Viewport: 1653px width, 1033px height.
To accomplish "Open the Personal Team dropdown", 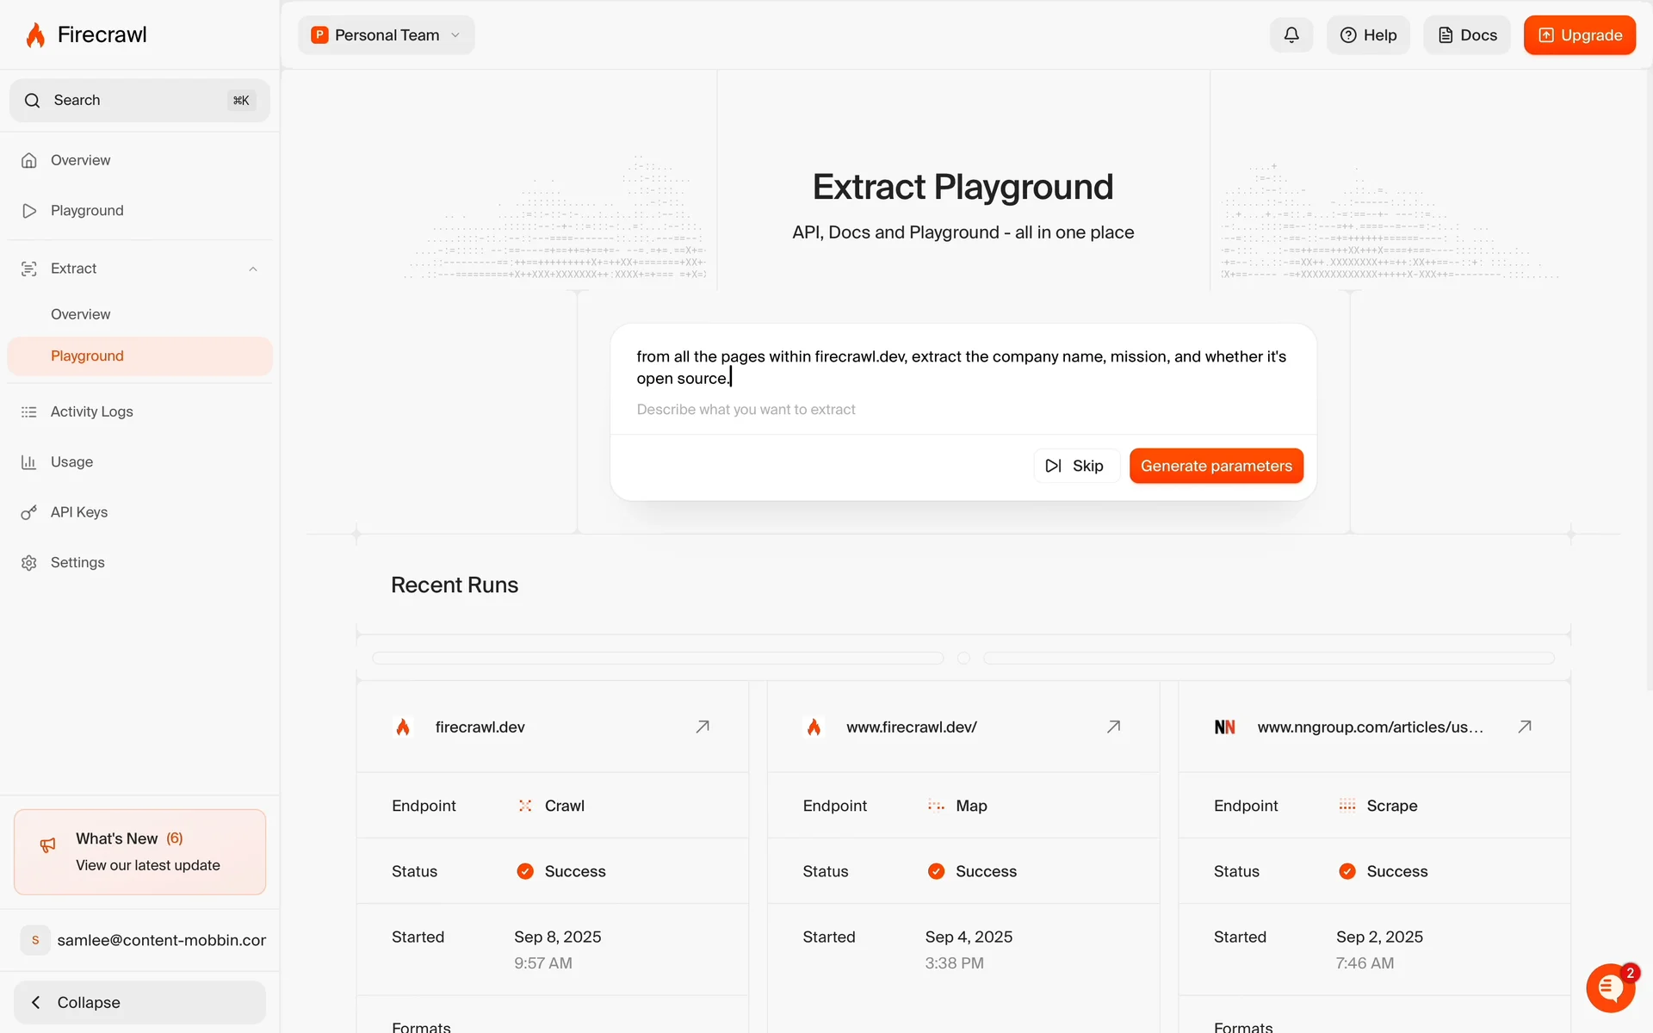I will point(387,35).
